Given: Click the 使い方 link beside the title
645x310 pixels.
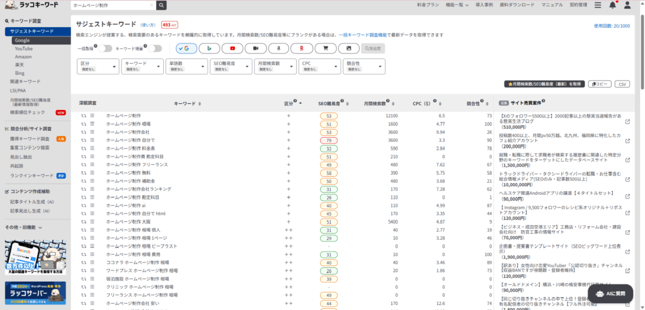Looking at the screenshot, I should (149, 25).
